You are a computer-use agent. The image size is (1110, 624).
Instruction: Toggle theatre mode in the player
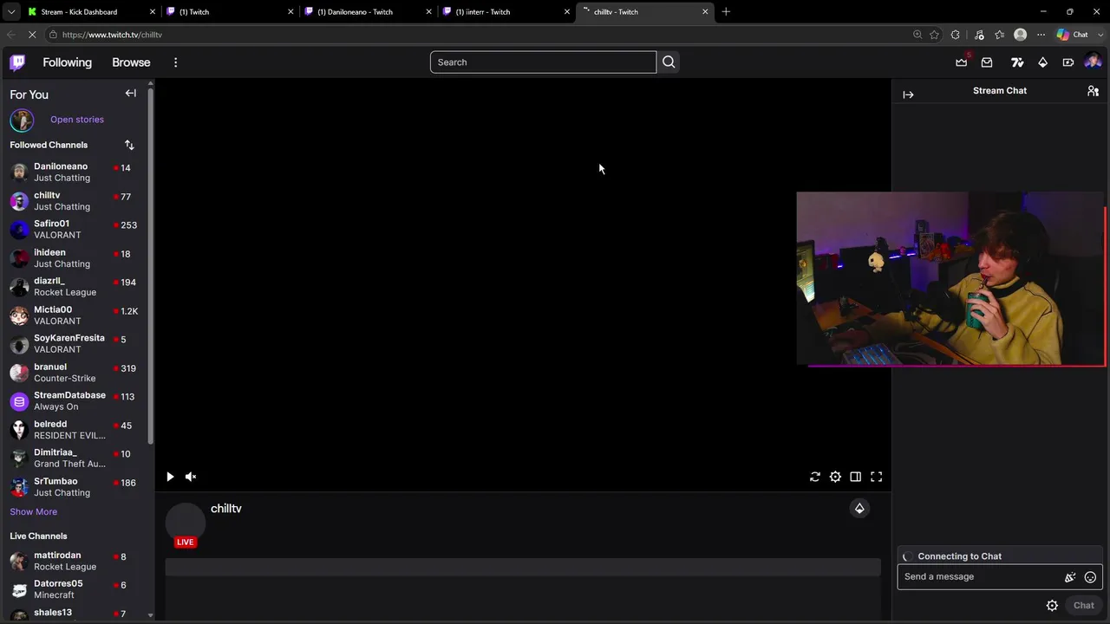(856, 477)
